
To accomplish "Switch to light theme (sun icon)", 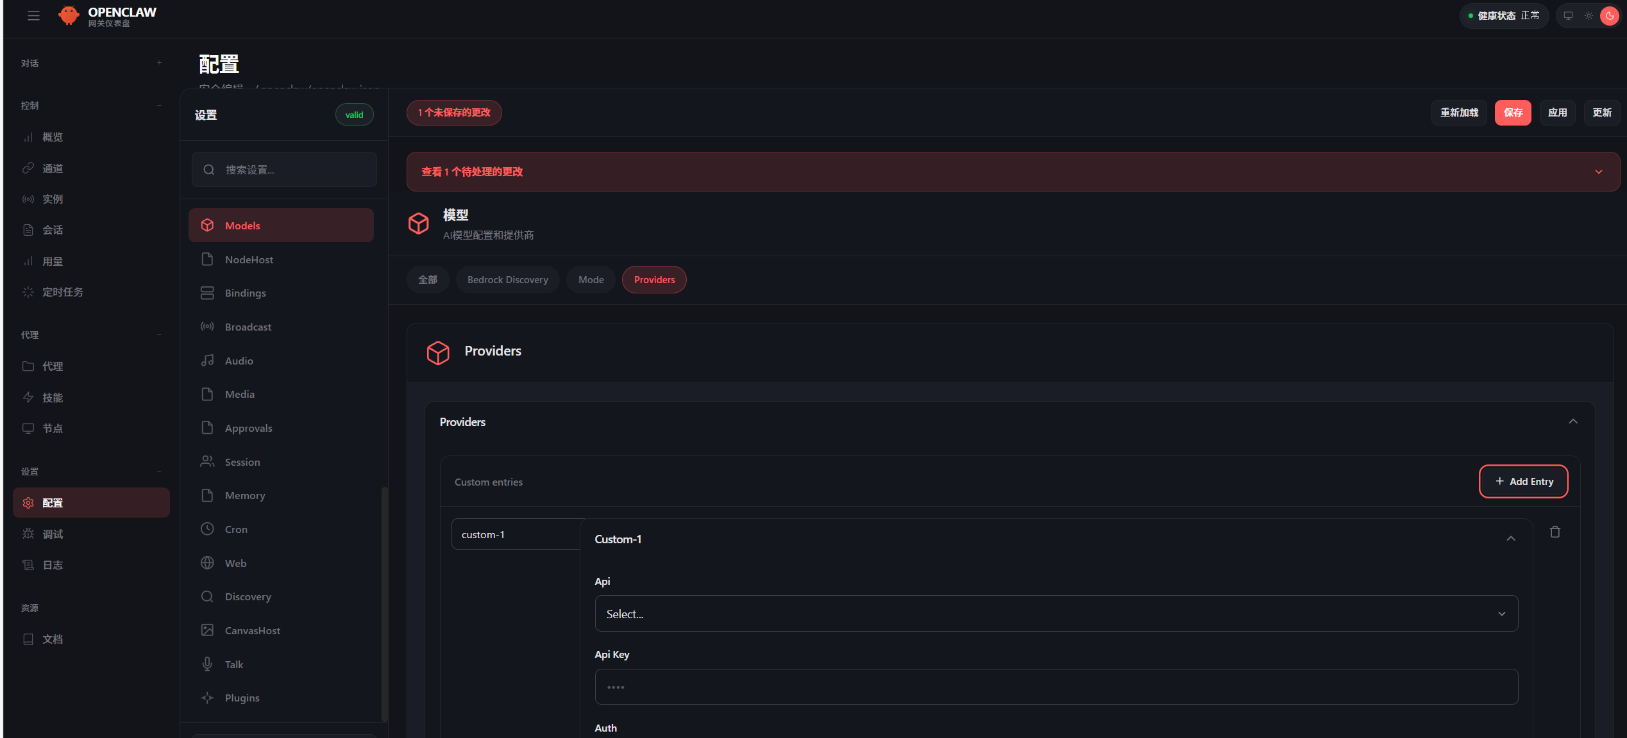I will 1589,15.
